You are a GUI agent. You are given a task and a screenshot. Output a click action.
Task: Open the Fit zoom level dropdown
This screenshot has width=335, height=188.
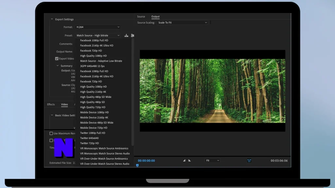tap(212, 161)
